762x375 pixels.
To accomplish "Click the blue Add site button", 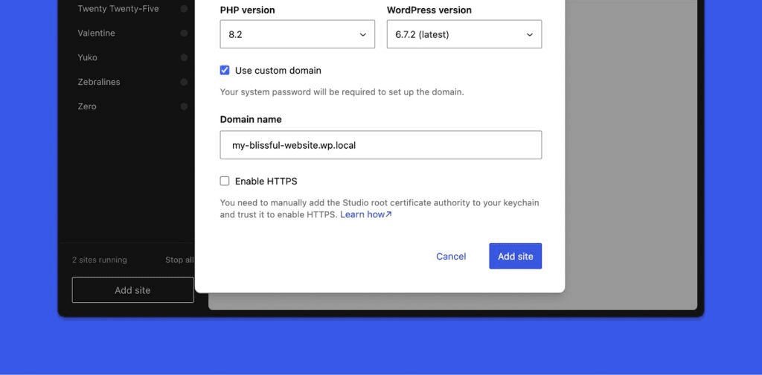I will [516, 256].
